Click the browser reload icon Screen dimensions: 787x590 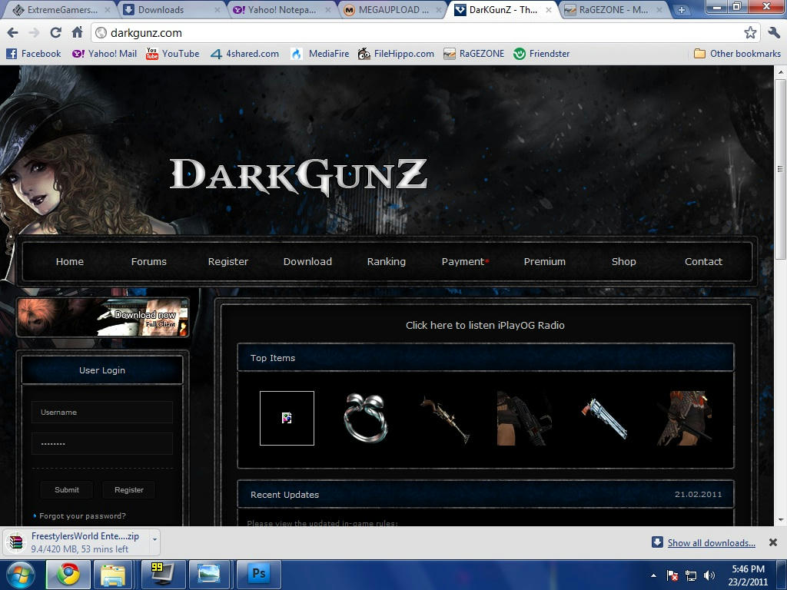pyautogui.click(x=55, y=33)
